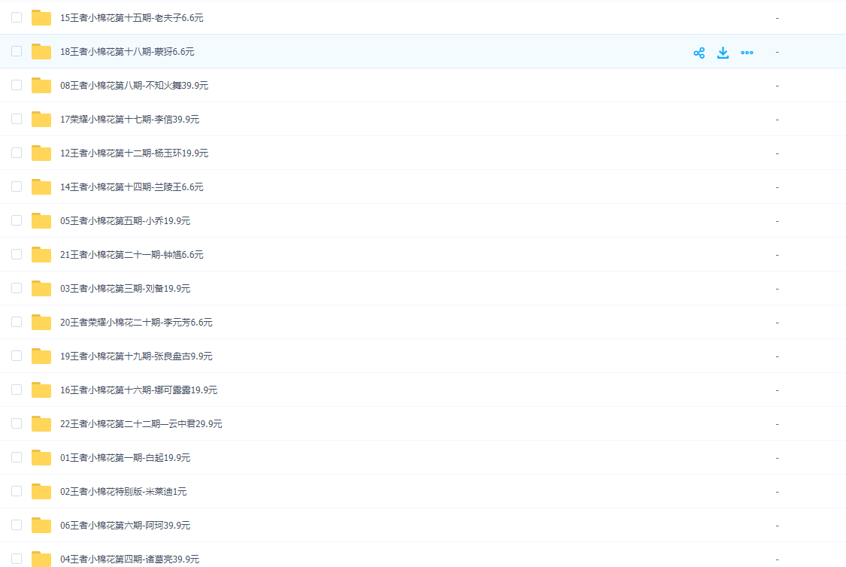Check the box beside 08王者小棉花第八期-不知火舞
The height and width of the screenshot is (567, 846).
pos(17,85)
